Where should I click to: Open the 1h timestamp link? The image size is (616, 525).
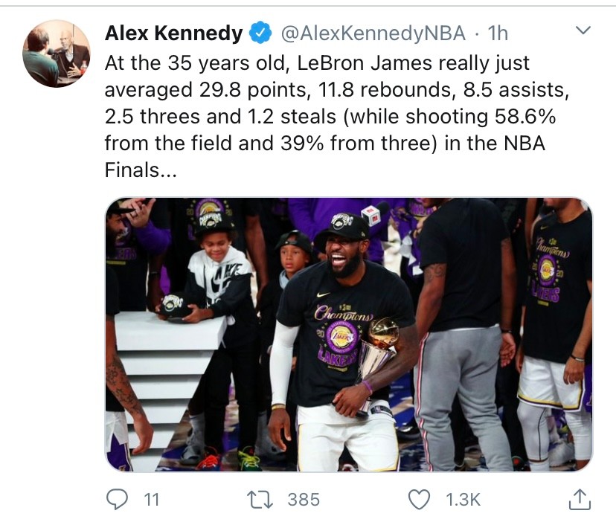point(498,33)
